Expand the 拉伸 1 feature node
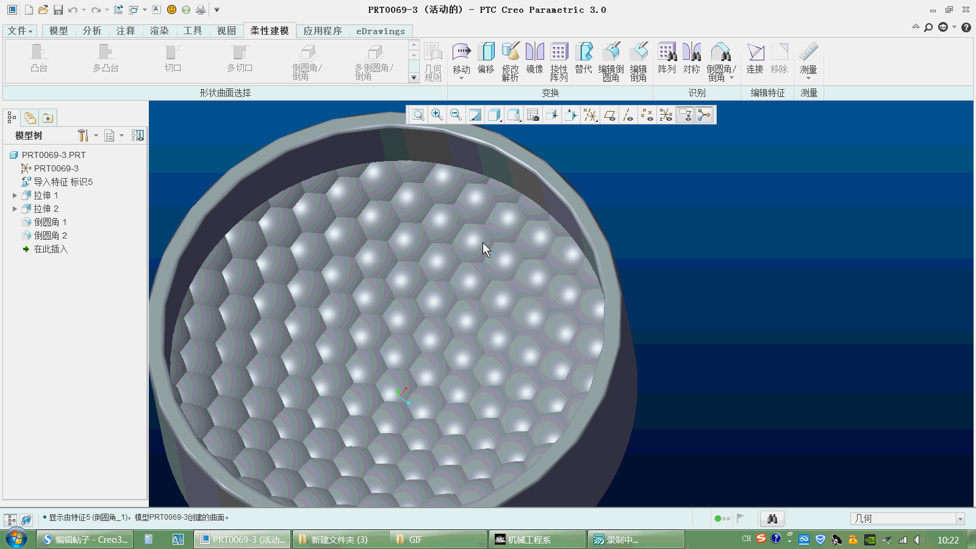976x549 pixels. pyautogui.click(x=15, y=195)
